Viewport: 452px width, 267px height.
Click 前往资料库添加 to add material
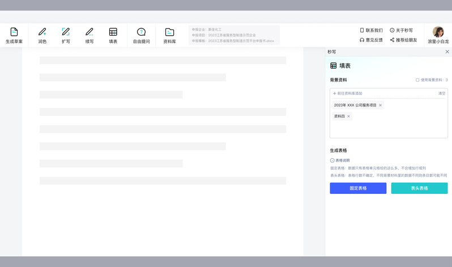348,93
